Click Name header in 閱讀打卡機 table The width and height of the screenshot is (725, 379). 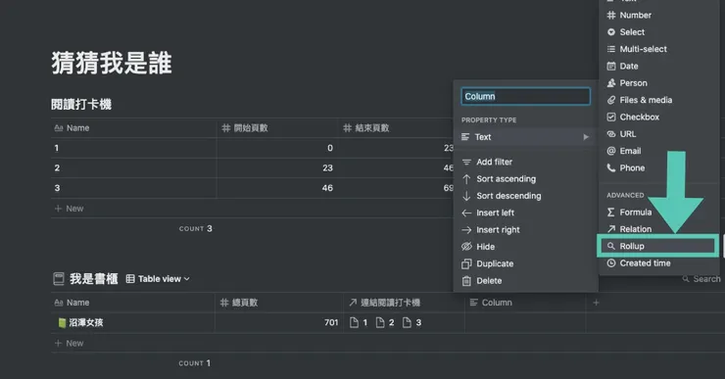point(133,128)
